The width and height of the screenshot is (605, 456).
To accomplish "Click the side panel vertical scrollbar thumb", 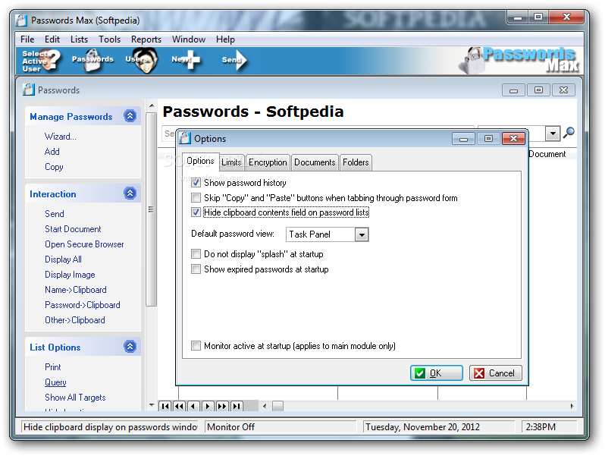I will click(x=152, y=209).
